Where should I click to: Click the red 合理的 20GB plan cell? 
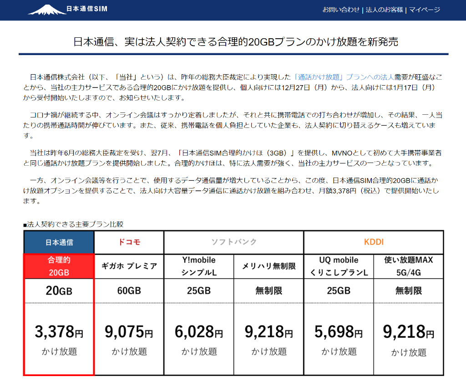point(59,266)
